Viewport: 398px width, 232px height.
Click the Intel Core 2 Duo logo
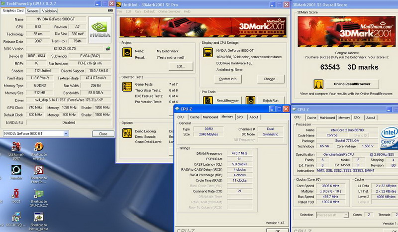click(x=389, y=138)
